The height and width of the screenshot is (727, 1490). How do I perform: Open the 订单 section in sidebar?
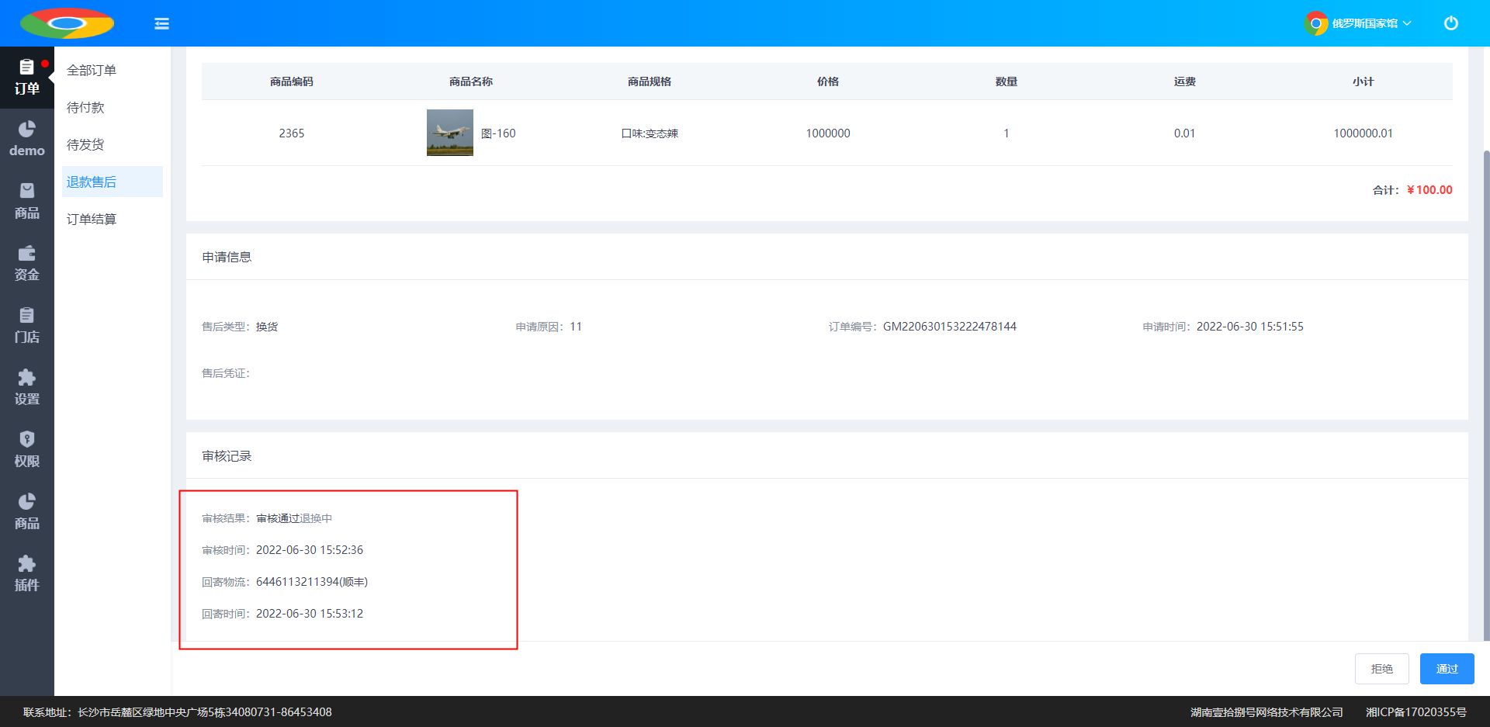[x=27, y=78]
